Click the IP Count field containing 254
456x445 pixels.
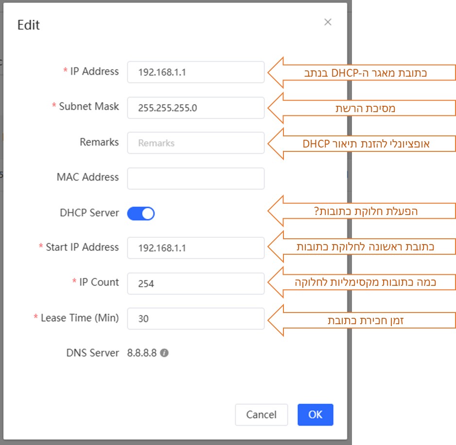pos(195,283)
